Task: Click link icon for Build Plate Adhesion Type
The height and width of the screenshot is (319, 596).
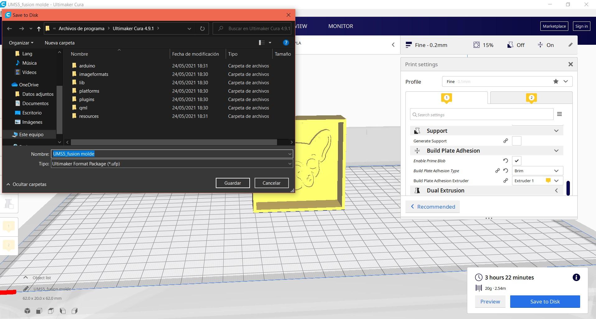Action: 497,171
